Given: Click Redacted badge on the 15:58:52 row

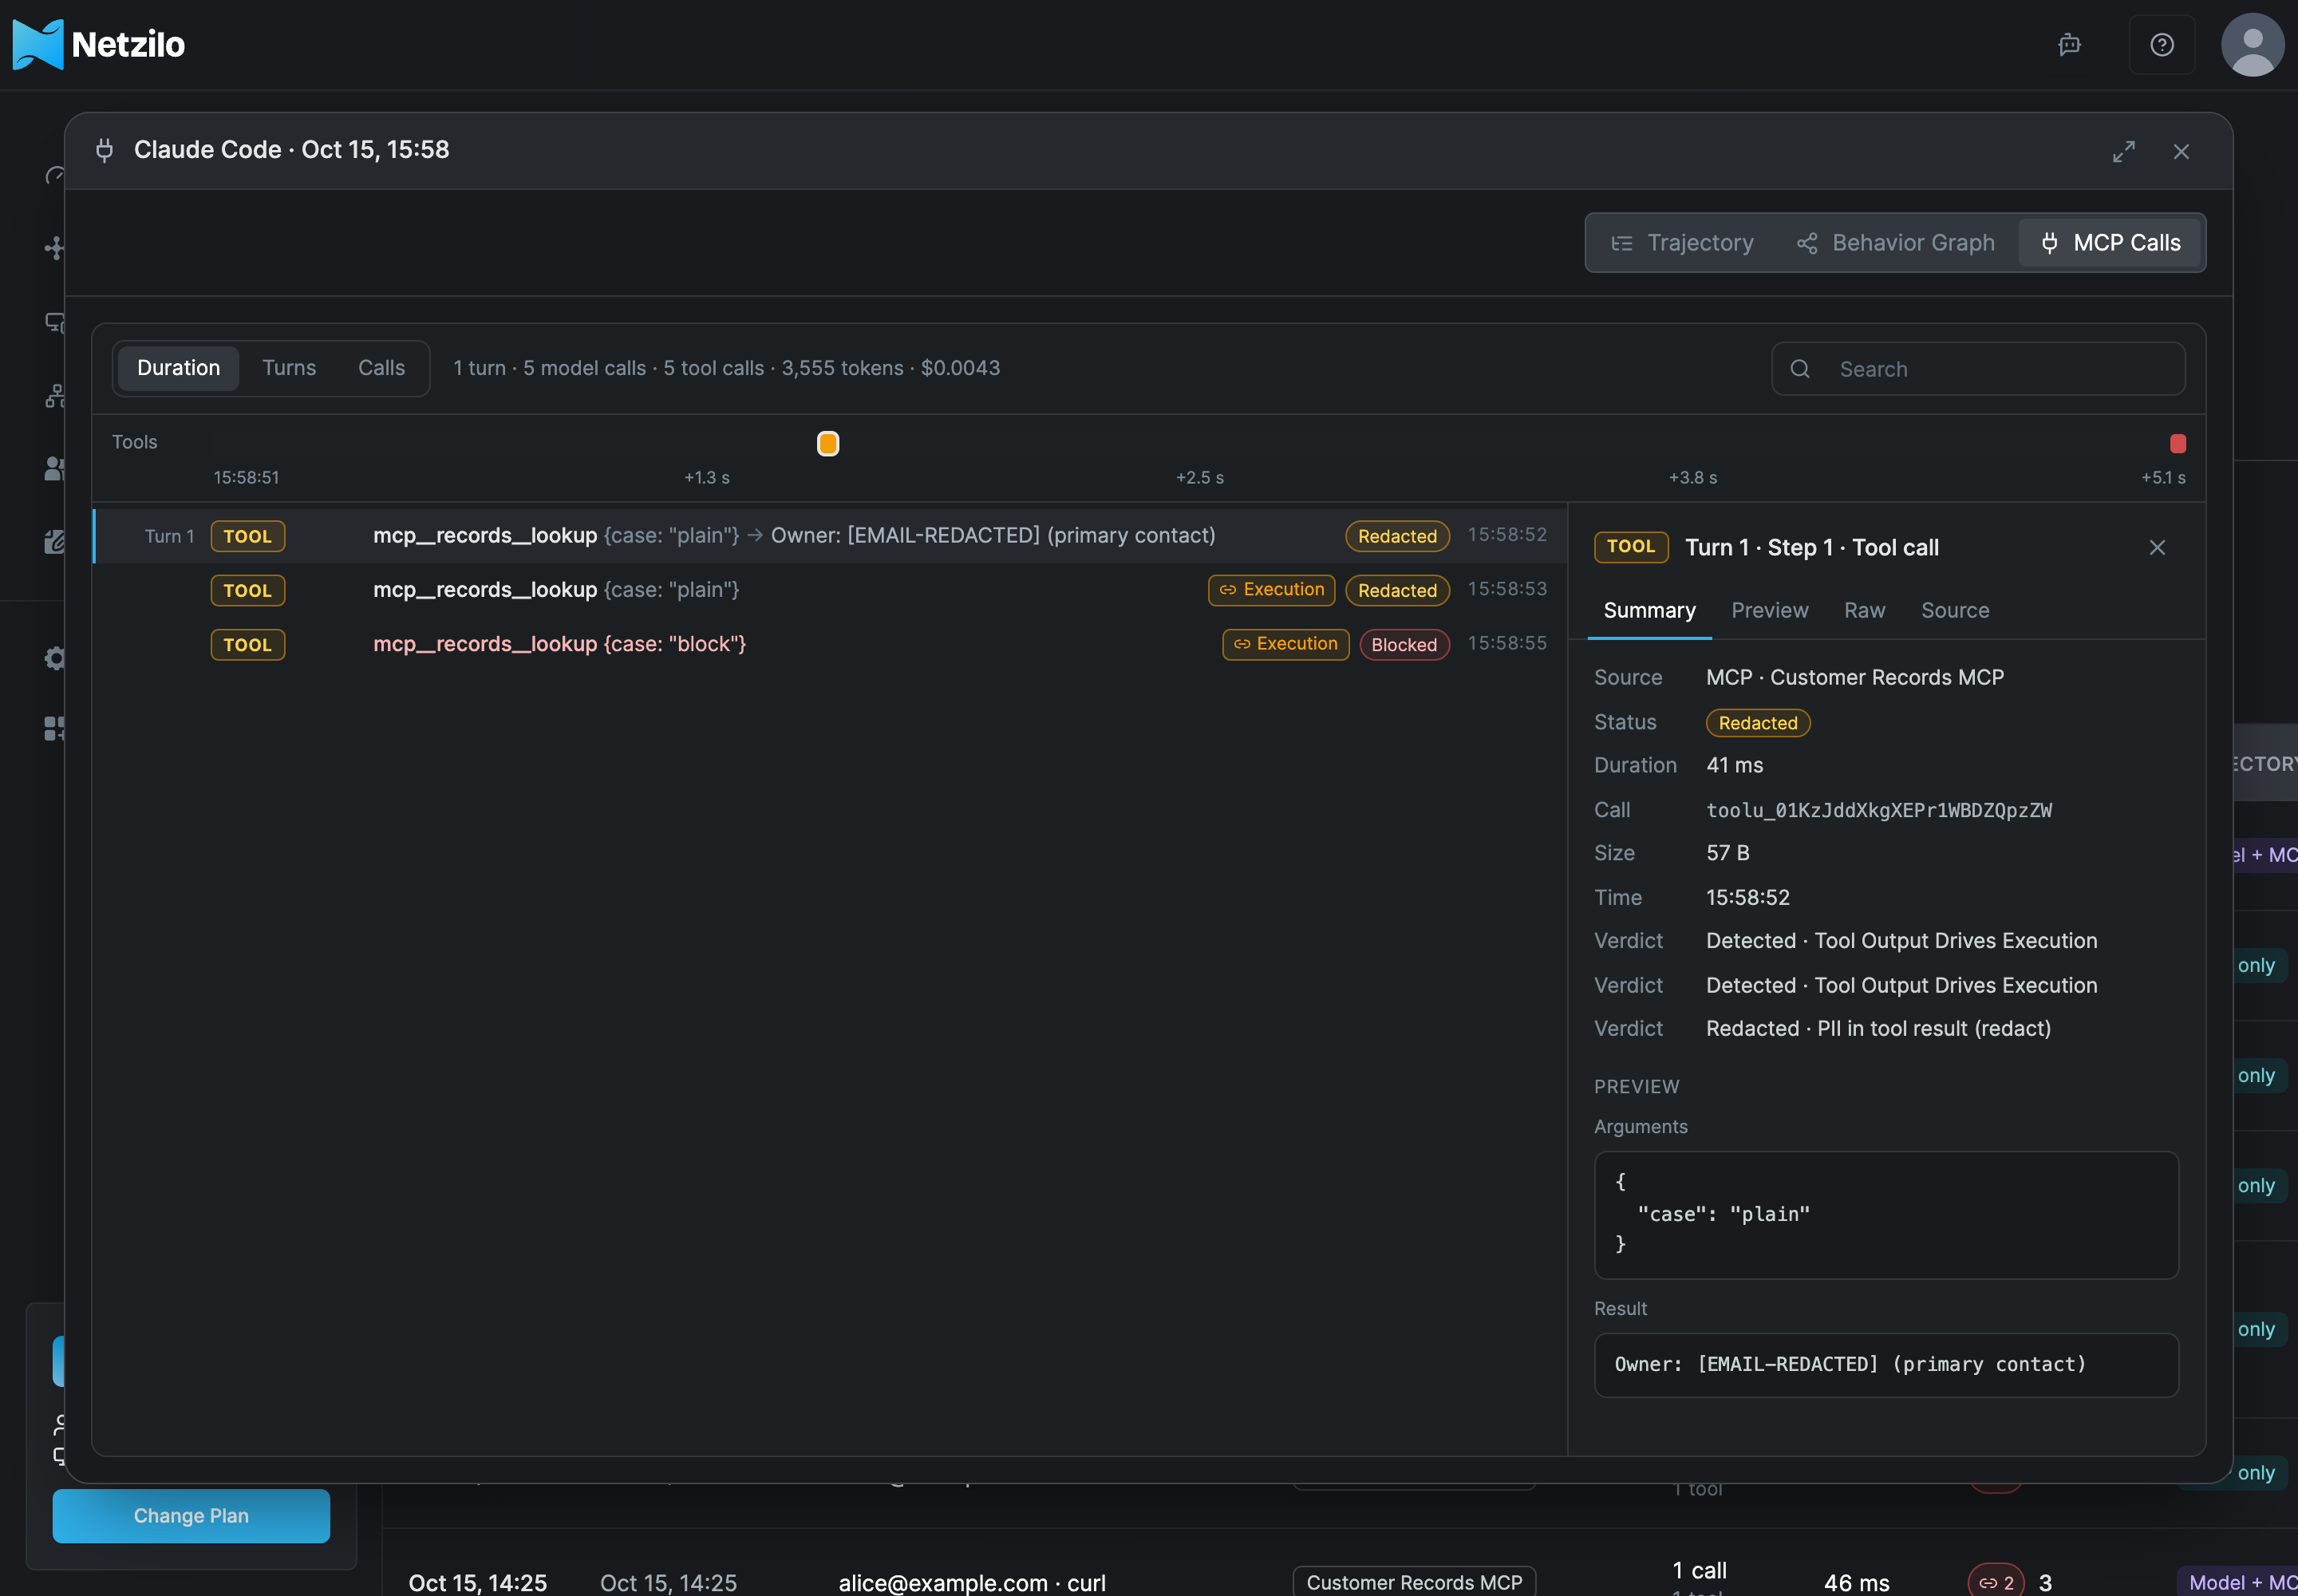Looking at the screenshot, I should point(1396,536).
